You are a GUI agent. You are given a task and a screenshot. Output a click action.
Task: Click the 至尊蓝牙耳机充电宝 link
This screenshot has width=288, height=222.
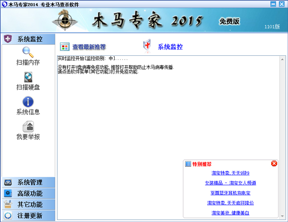point(230,193)
